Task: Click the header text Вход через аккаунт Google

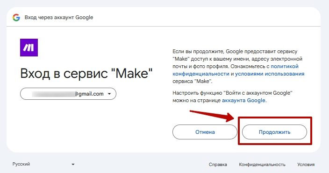Action: pyautogui.click(x=59, y=17)
